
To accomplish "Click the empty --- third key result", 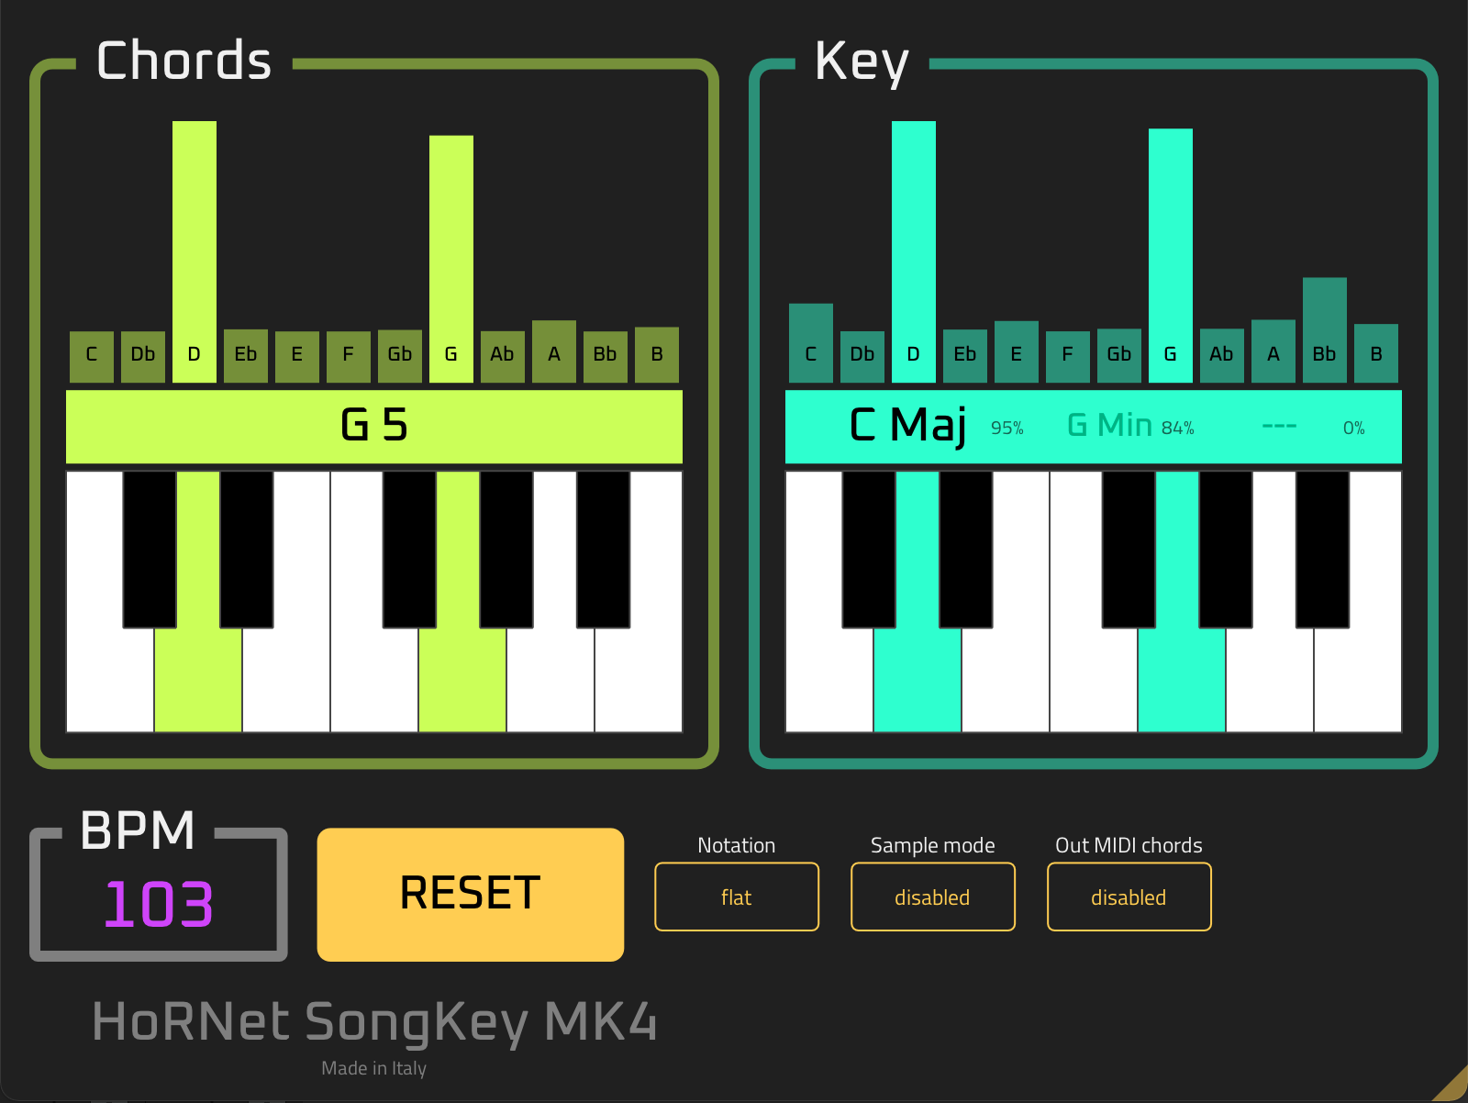I will point(1279,427).
